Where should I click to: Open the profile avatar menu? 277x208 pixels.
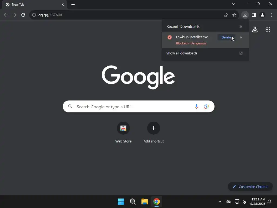click(262, 15)
